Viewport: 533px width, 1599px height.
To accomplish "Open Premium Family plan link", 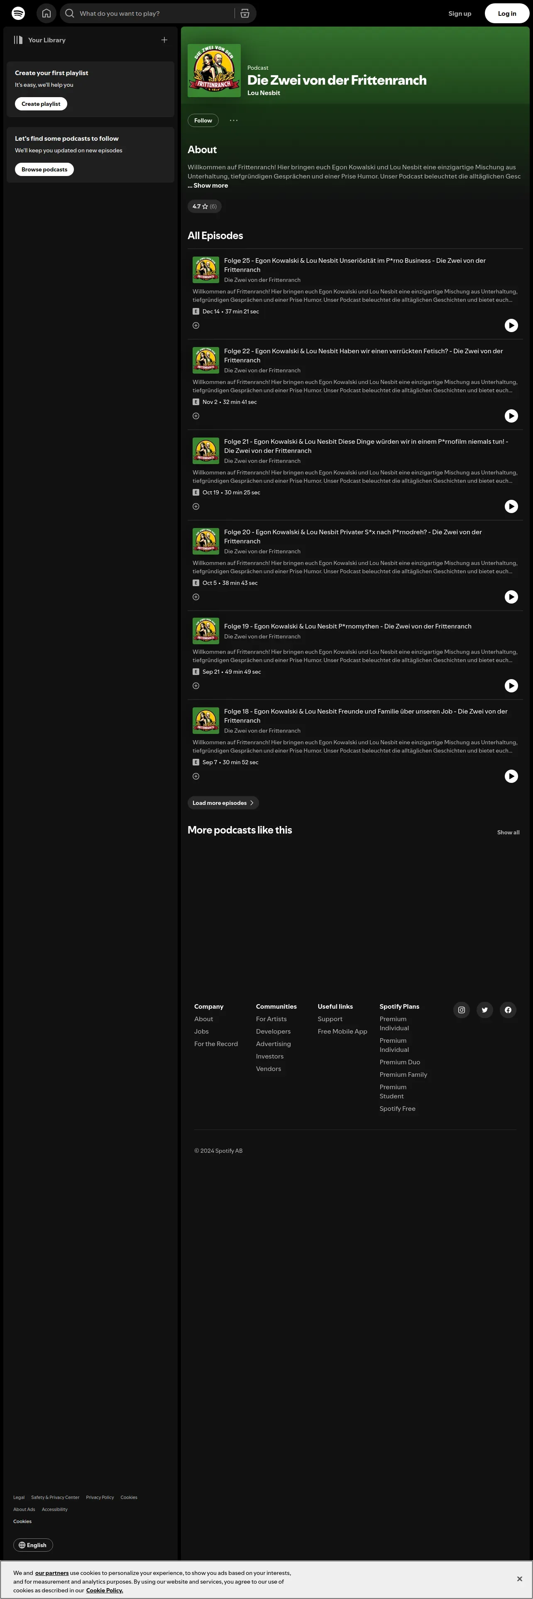I will click(403, 1074).
